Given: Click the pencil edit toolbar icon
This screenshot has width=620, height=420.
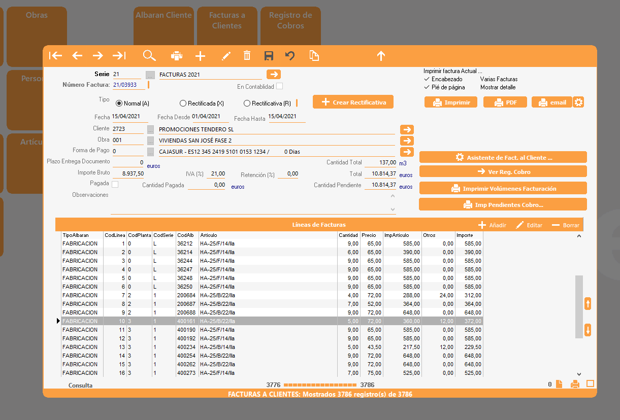Looking at the screenshot, I should point(226,56).
